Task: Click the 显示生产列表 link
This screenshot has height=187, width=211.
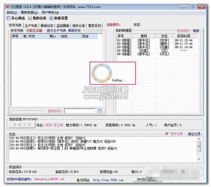Action: (57, 31)
